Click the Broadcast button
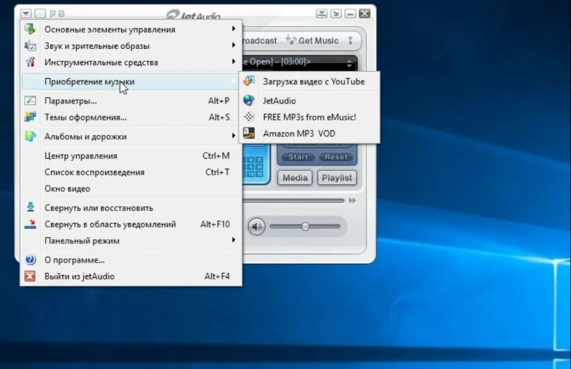This screenshot has width=571, height=369. [260, 41]
